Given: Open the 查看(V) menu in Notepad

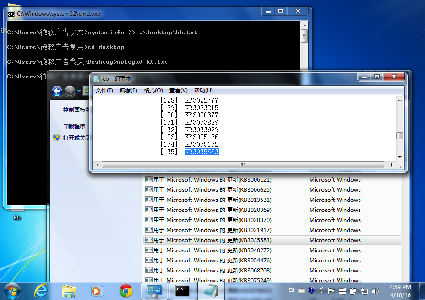Looking at the screenshot, I should pos(178,90).
